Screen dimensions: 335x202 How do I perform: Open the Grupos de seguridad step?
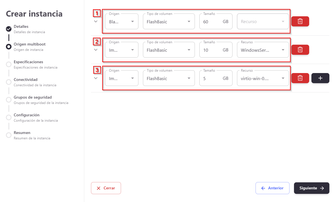[33, 97]
